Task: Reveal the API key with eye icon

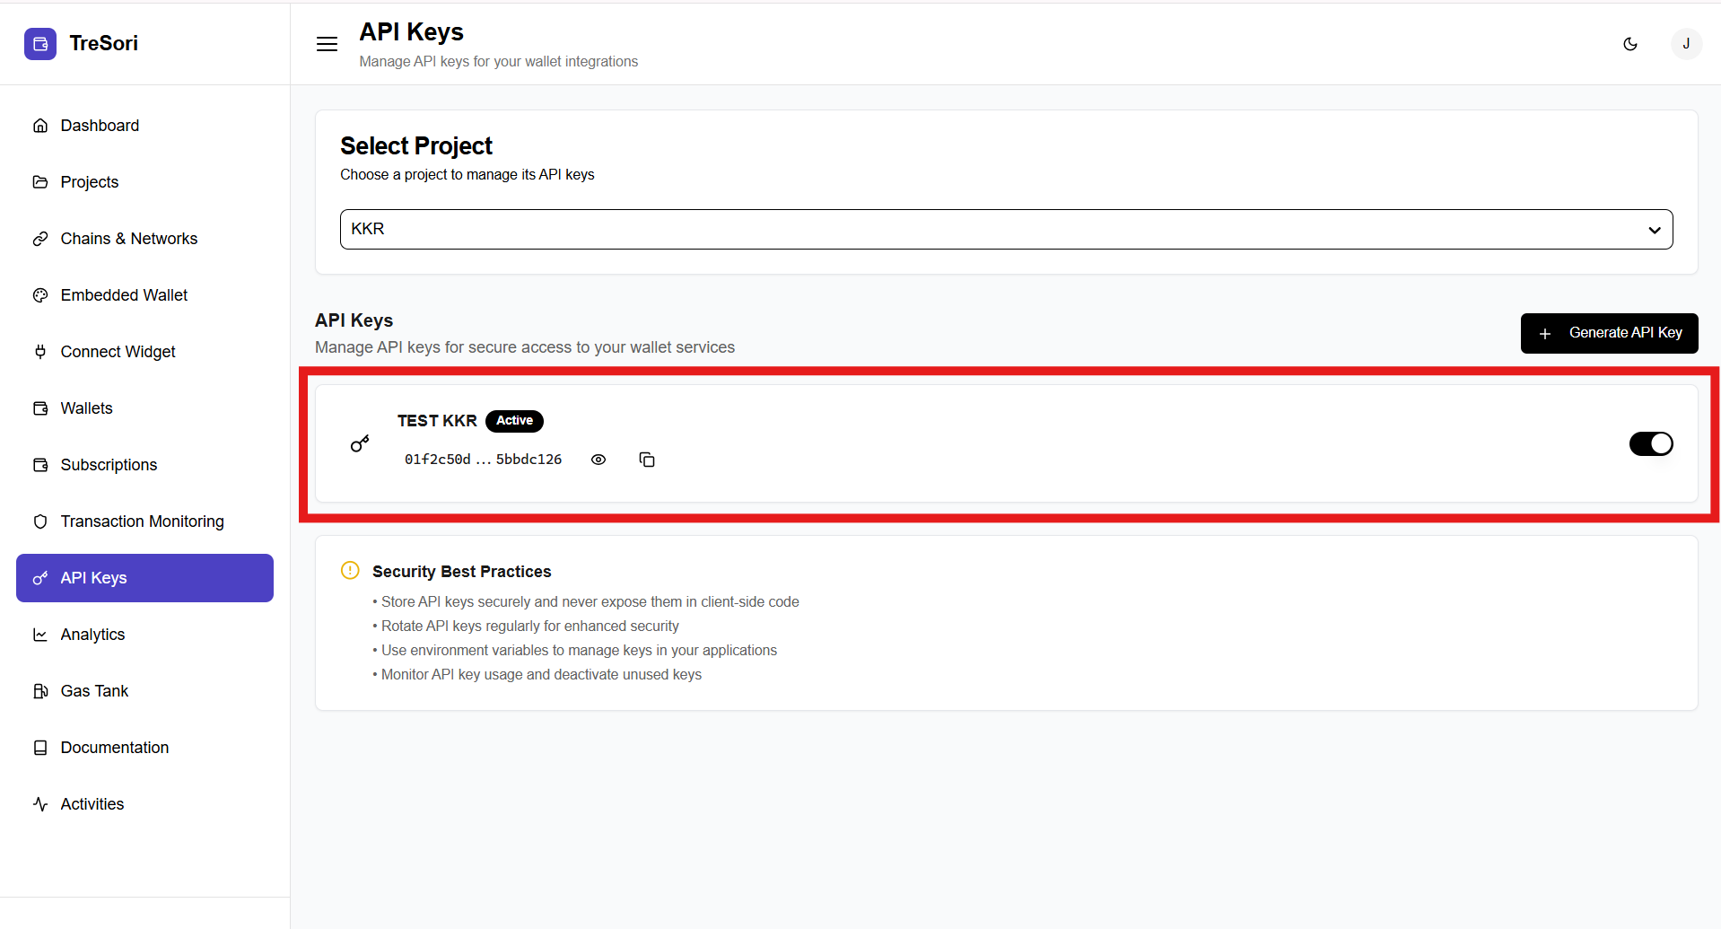Action: 598,460
